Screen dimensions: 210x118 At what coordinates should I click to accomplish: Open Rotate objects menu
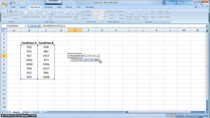click(x=167, y=14)
